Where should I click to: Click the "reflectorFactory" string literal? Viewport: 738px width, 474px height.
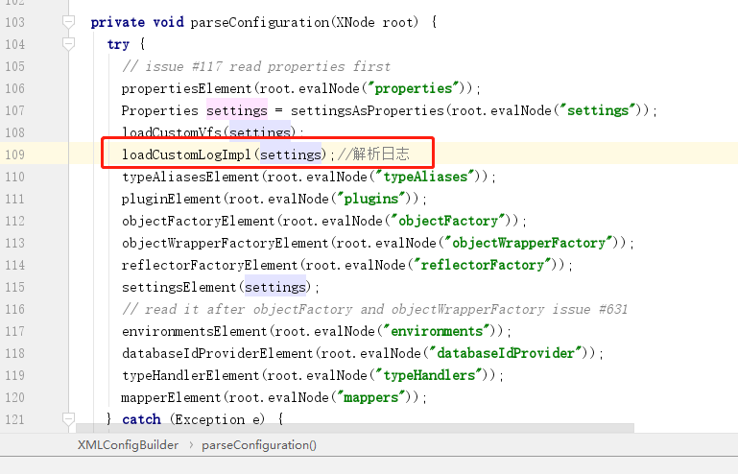tap(483, 265)
